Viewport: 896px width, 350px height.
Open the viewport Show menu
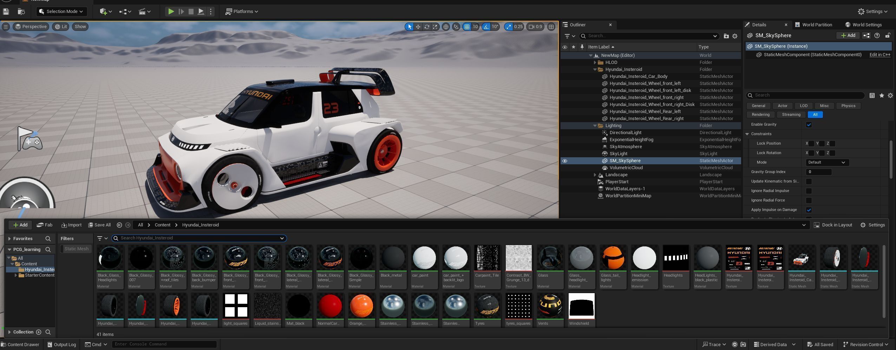(x=80, y=27)
